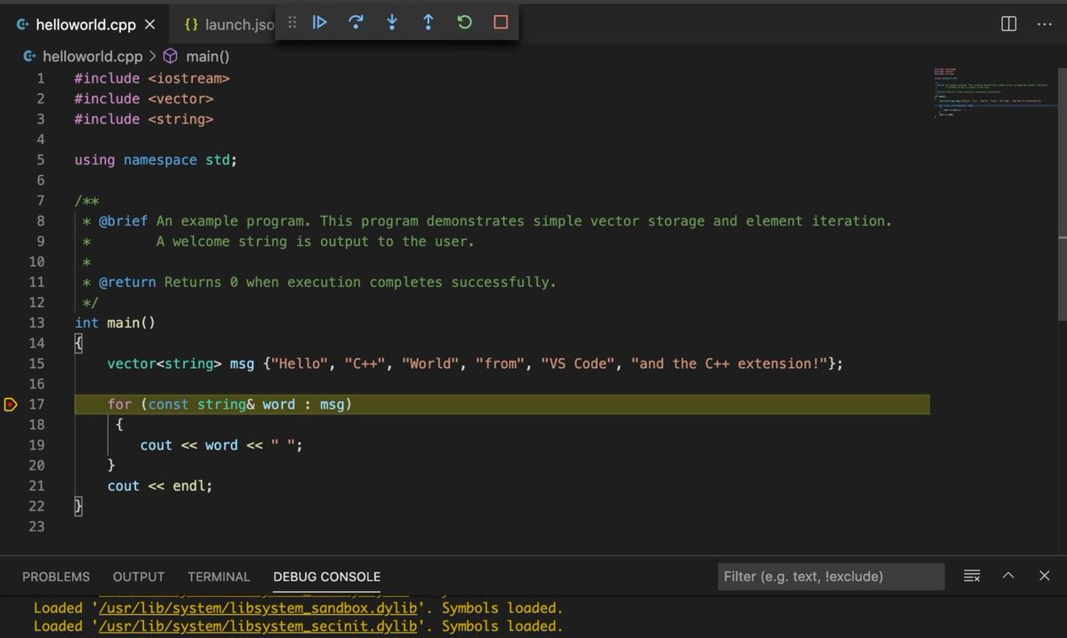Screen dimensions: 1067x638
Task: Click line number 15 in gutter
Action: 36,363
